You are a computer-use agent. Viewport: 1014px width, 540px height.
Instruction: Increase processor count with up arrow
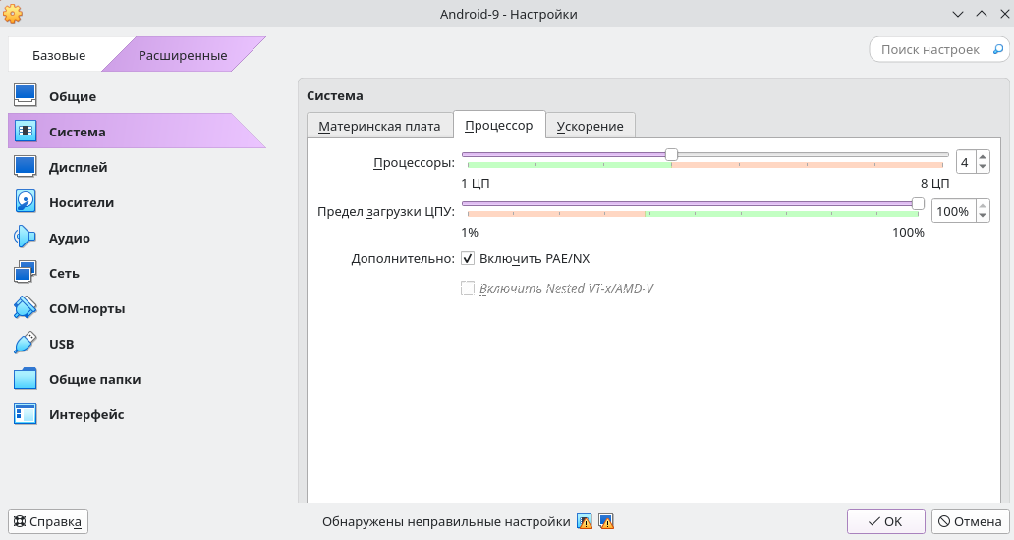(x=983, y=157)
